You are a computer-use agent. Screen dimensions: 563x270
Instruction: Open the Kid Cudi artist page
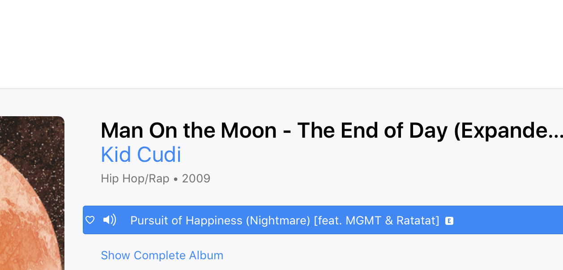(141, 154)
